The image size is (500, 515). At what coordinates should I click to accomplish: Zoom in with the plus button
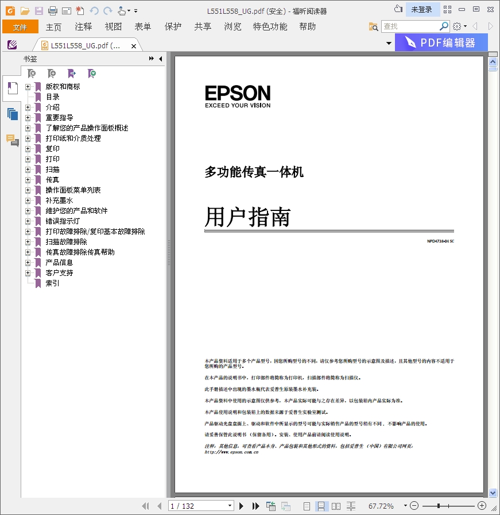coord(482,506)
